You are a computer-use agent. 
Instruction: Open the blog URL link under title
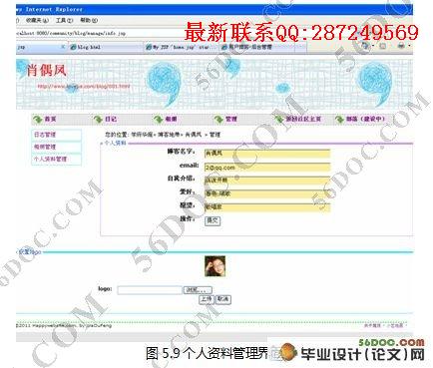[84, 87]
